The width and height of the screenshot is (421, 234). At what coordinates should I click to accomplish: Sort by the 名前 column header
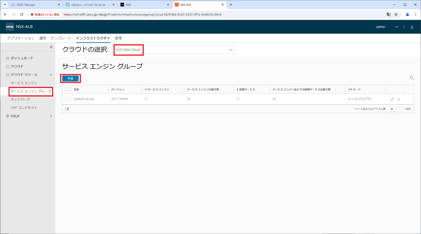click(76, 89)
